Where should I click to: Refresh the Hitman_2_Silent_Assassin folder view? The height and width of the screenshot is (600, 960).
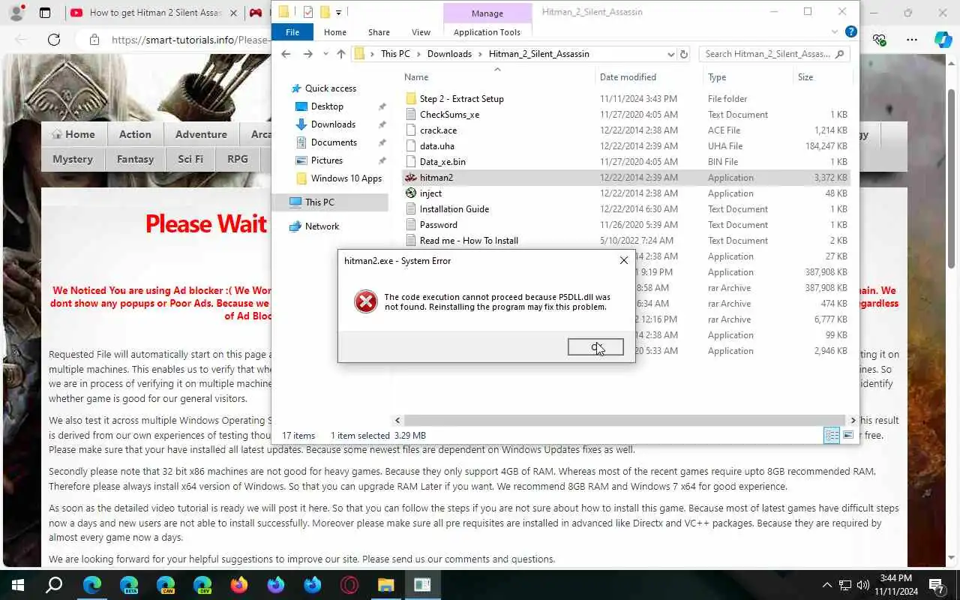tap(683, 54)
